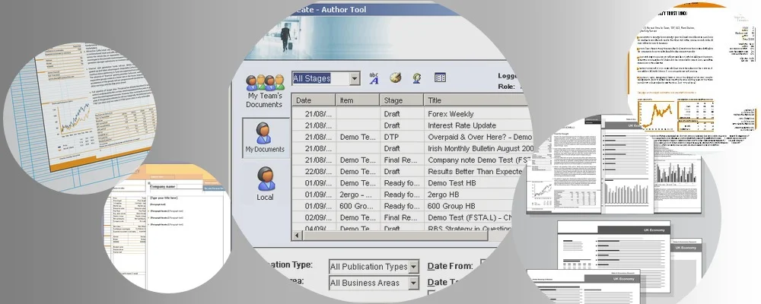Run the abc spell check tool

coord(374,78)
